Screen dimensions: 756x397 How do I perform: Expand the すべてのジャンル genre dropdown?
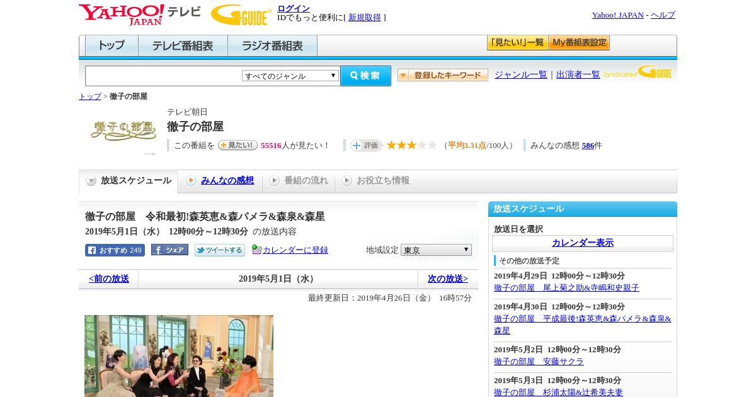(290, 76)
